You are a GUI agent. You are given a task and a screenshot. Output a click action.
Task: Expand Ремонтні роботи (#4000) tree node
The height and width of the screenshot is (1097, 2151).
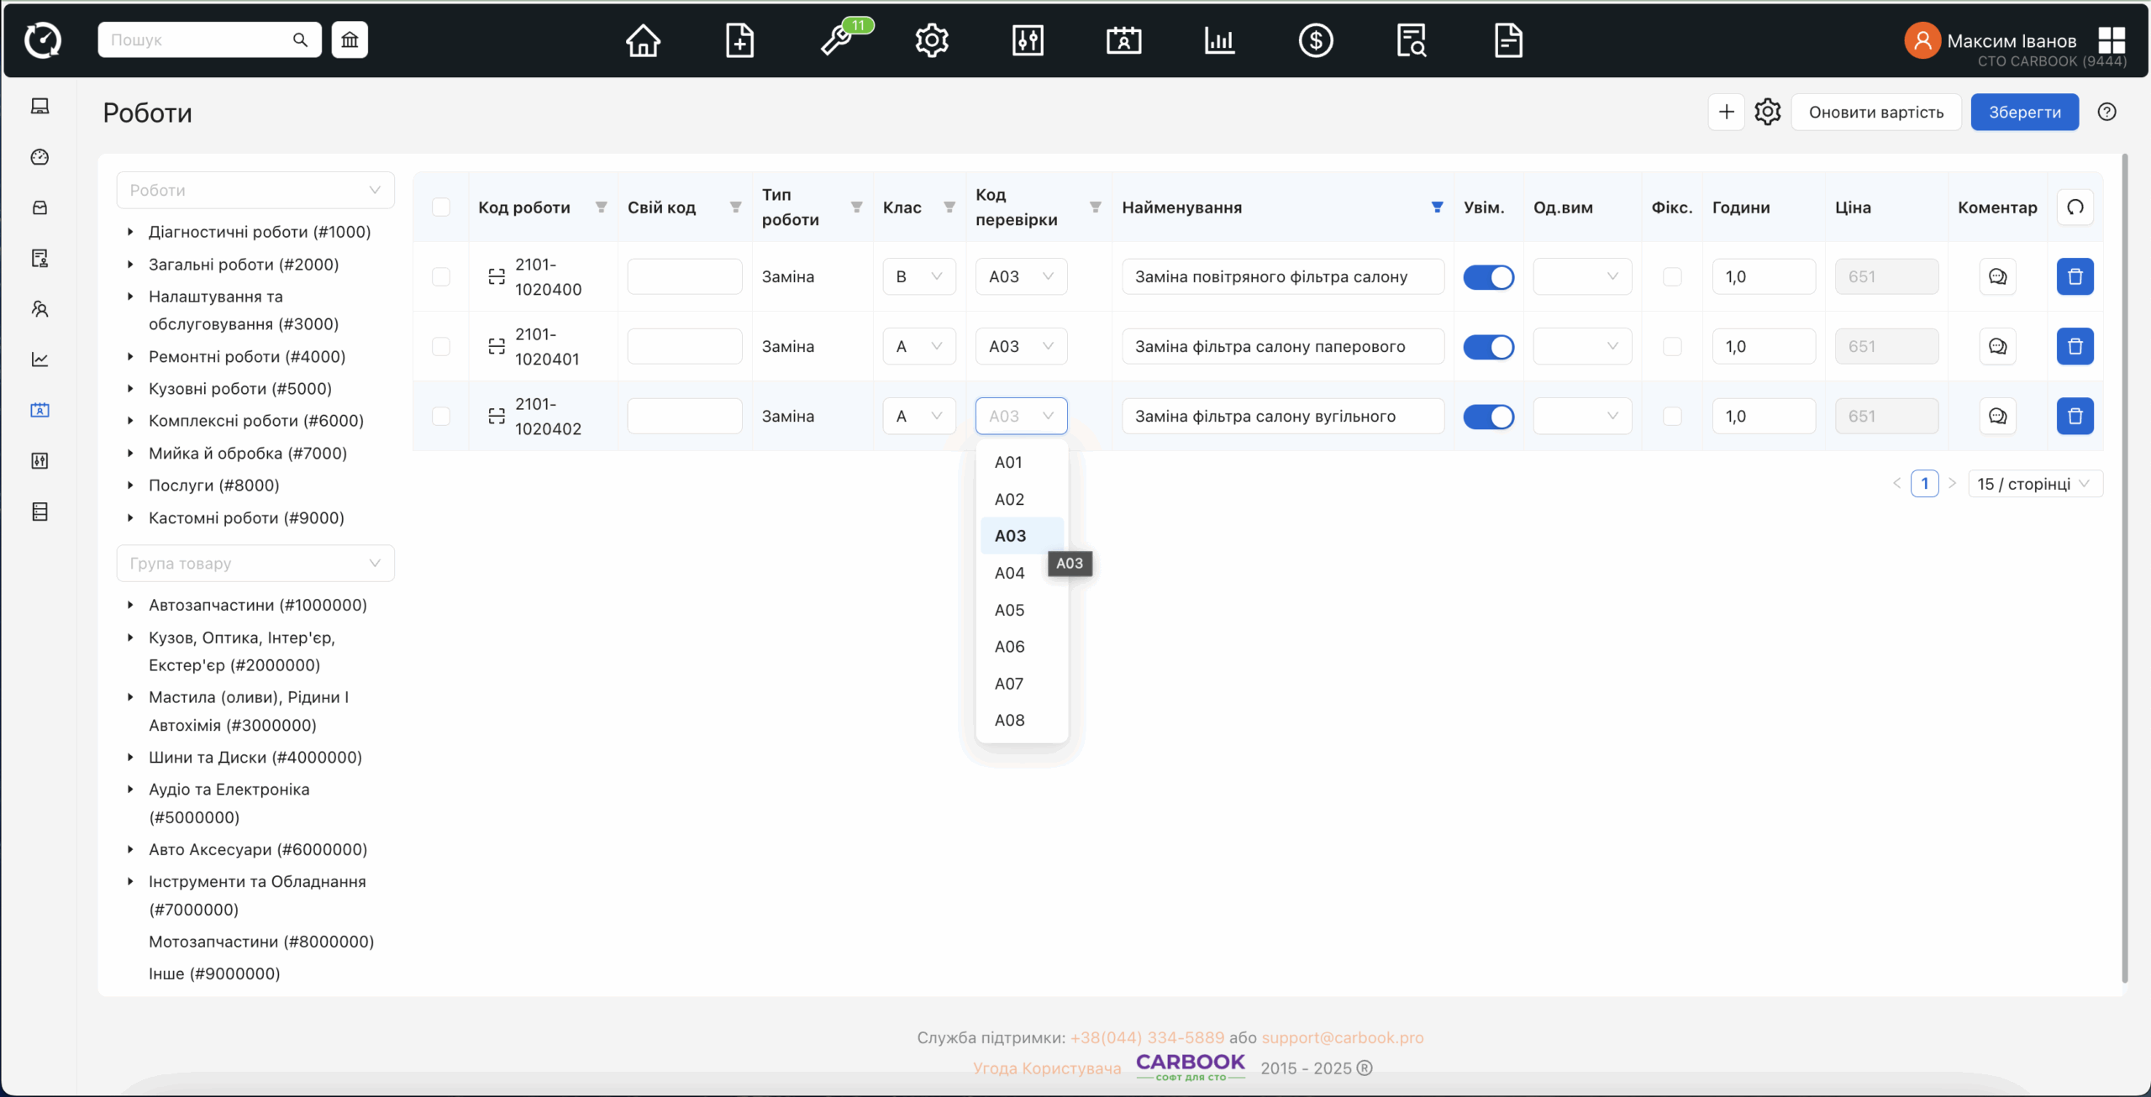pos(130,356)
